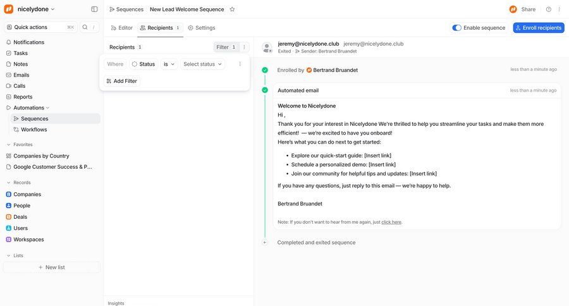Image resolution: width=569 pixels, height=306 pixels.
Task: Open Google Customer Success favorite
Action: [52, 167]
